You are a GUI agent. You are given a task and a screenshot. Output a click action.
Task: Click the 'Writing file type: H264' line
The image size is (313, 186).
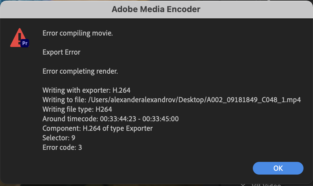pos(77,110)
